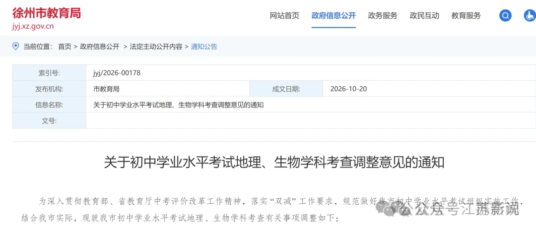Click the 信息名称 label cell
This screenshot has width=536, height=230.
tap(49, 105)
